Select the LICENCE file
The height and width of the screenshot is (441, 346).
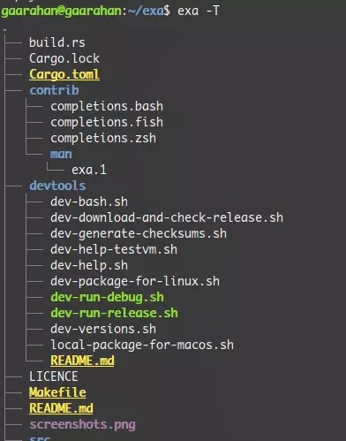[x=54, y=376]
